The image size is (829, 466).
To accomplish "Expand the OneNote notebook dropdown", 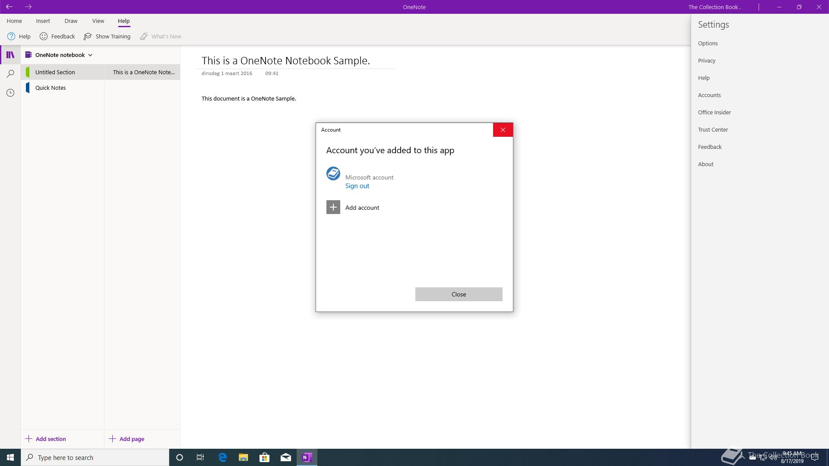I will click(x=90, y=55).
